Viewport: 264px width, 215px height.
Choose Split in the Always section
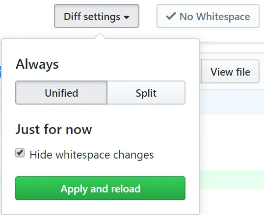click(146, 93)
